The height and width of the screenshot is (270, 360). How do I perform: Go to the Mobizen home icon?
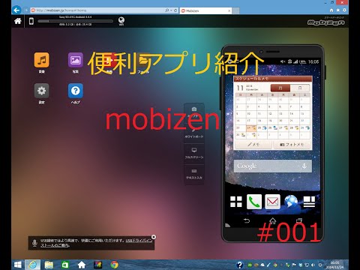(18, 21)
